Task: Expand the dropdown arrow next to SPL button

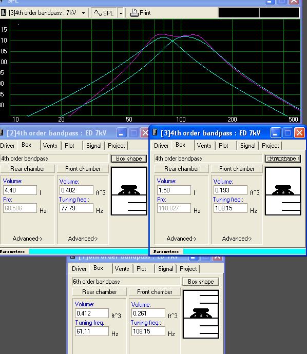Action: point(121,13)
